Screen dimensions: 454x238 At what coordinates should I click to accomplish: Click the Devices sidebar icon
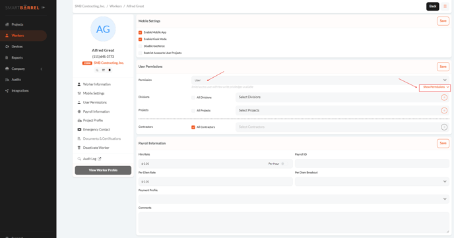[x=7, y=47]
